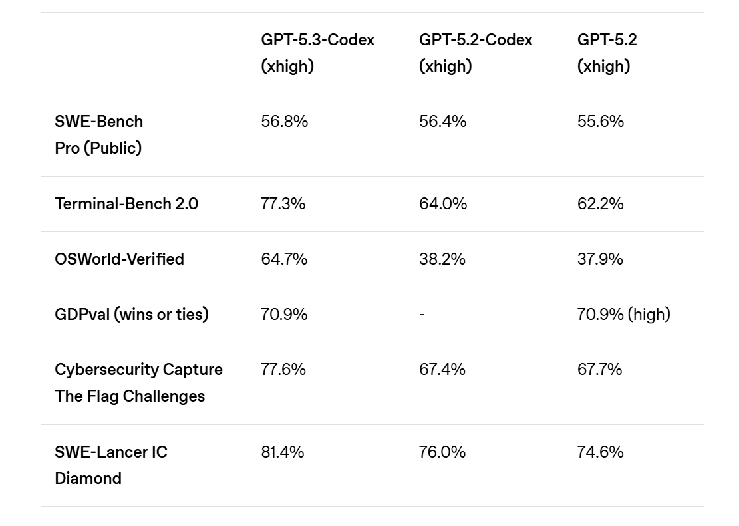Click the GPT-5.2 (xhigh) column header
The width and height of the screenshot is (739, 526).
point(607,53)
